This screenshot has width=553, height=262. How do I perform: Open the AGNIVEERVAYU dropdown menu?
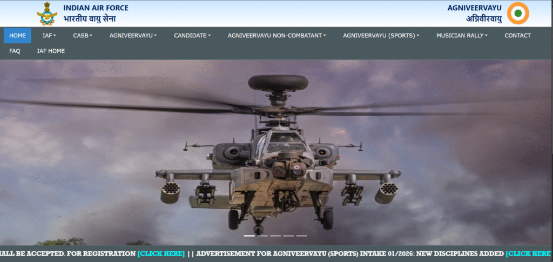click(x=133, y=36)
